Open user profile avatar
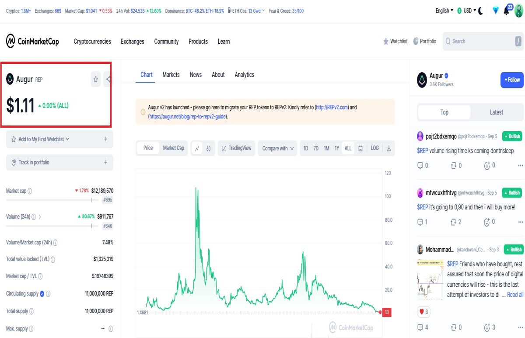Screen dimensions: 525x338 pyautogui.click(x=519, y=11)
